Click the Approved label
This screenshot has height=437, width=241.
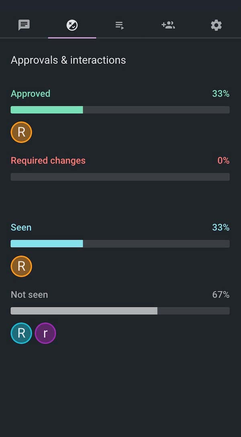[x=31, y=94]
